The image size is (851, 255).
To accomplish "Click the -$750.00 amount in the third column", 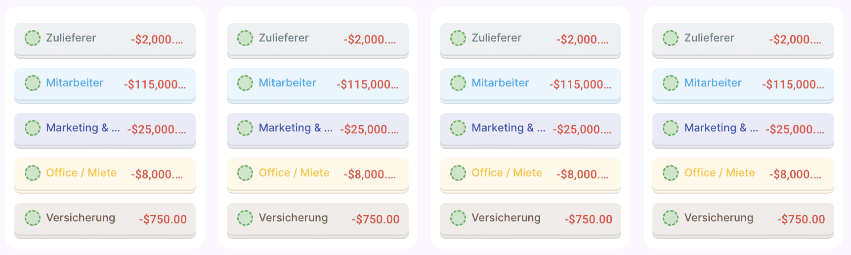I will coord(588,219).
